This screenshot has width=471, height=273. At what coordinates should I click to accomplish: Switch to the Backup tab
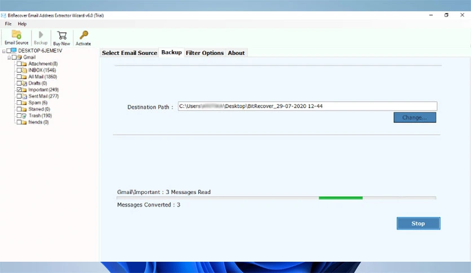(171, 52)
